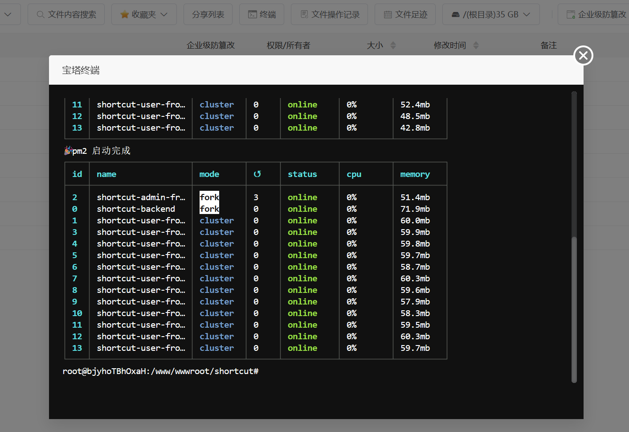Click shortcut-backend process name

pyautogui.click(x=136, y=209)
